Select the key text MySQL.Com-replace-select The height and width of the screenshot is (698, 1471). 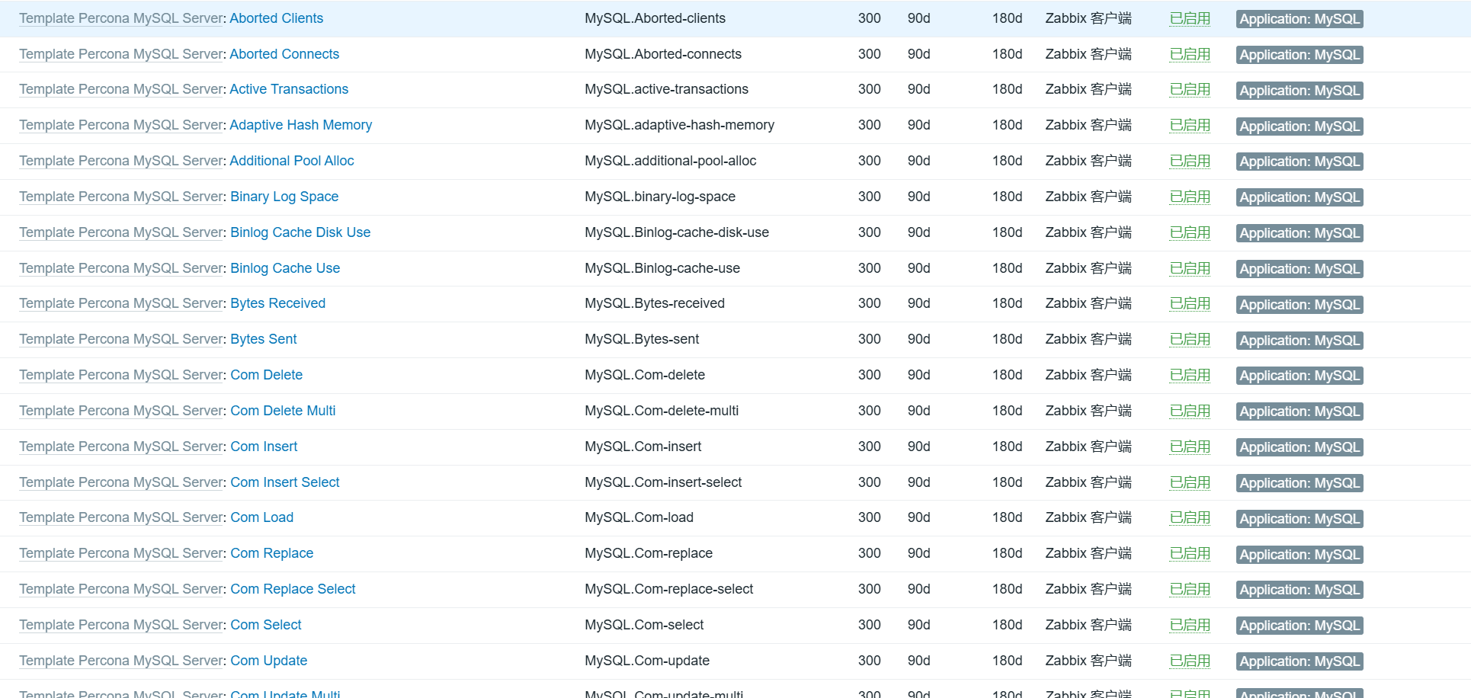point(668,589)
